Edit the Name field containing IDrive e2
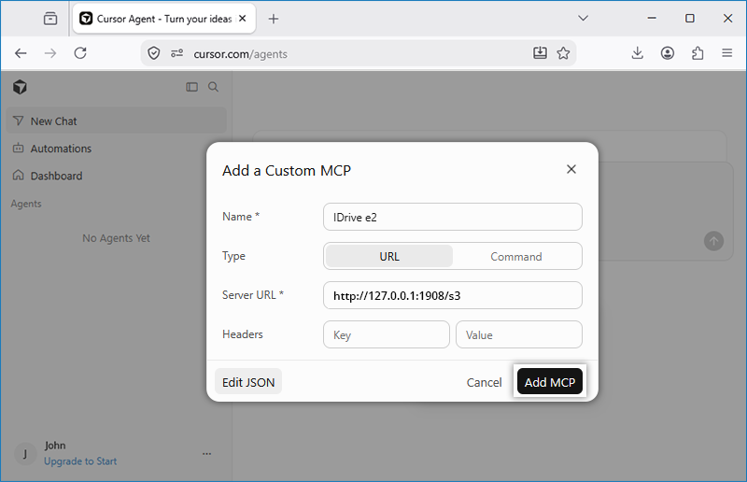 (453, 217)
